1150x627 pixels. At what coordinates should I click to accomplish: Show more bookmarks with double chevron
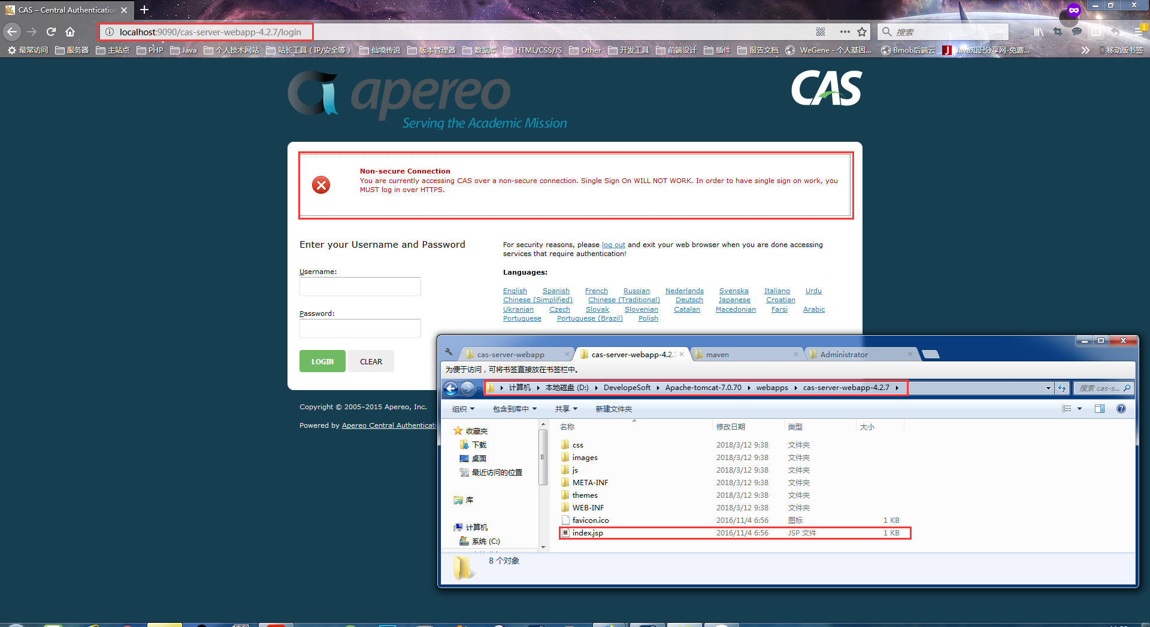coord(1085,50)
